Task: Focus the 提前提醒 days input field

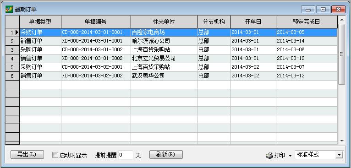Action: pos(126,155)
